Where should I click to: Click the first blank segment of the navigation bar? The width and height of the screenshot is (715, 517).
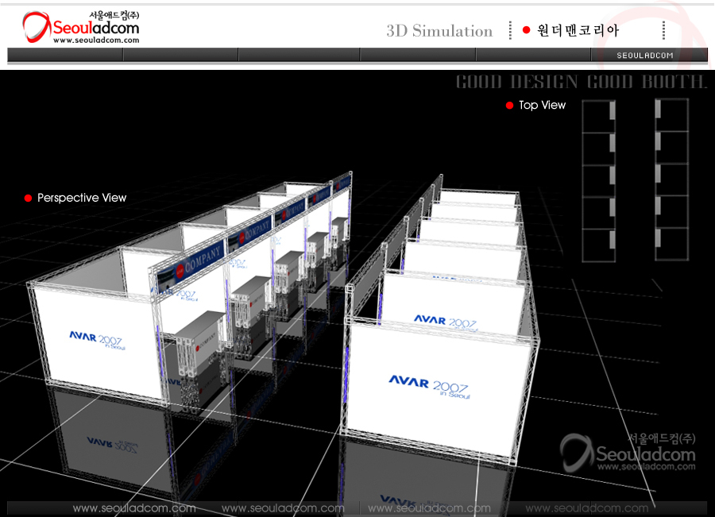pos(65,56)
